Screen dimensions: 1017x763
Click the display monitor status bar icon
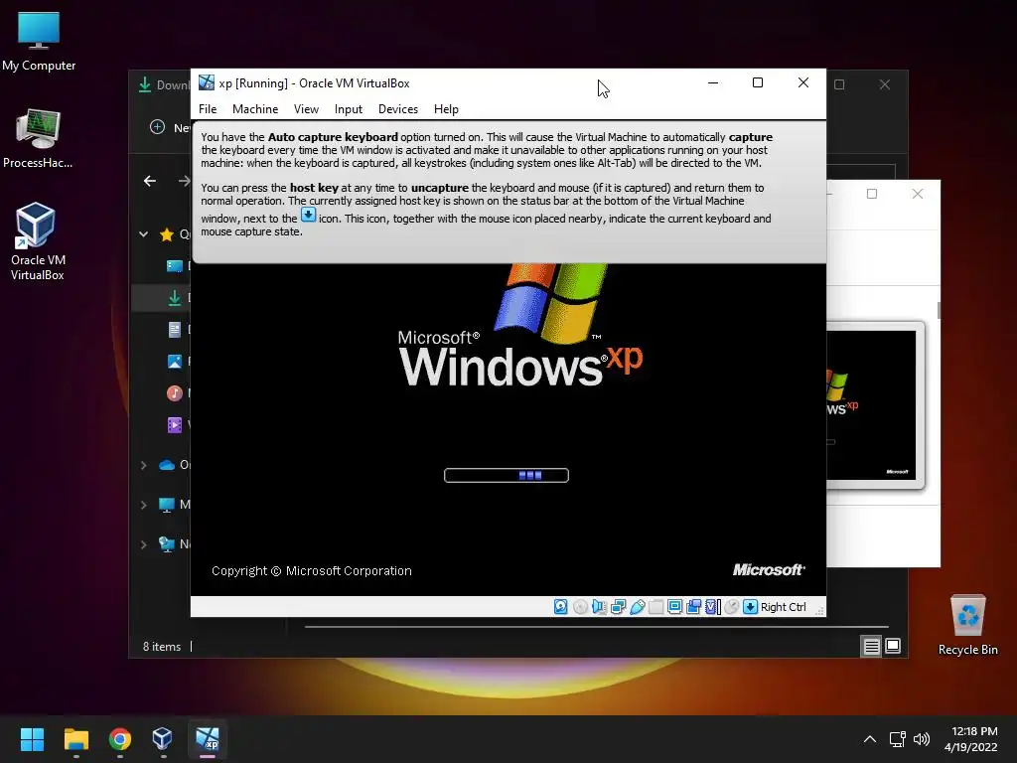(674, 607)
